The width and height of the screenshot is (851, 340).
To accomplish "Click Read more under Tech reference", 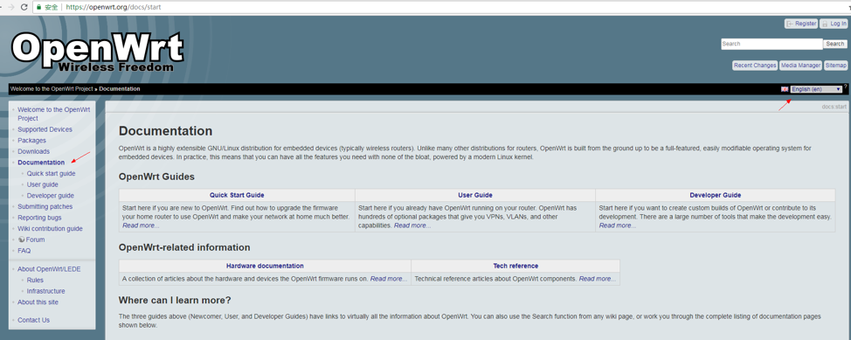I will (x=597, y=279).
